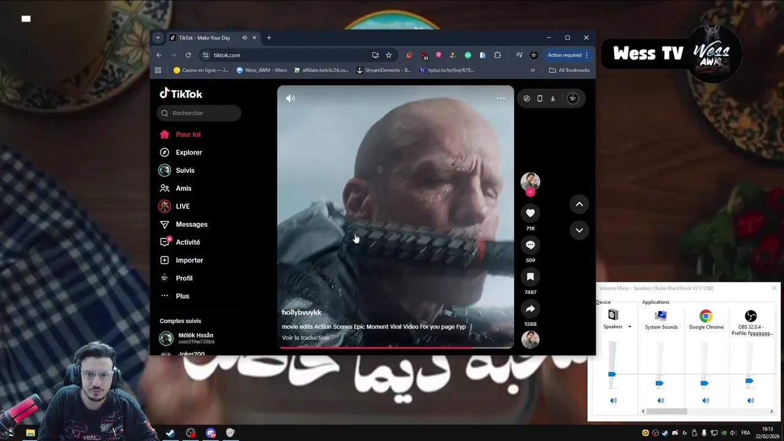Image resolution: width=784 pixels, height=441 pixels.
Task: Go to previous video with up chevron
Action: 579,204
